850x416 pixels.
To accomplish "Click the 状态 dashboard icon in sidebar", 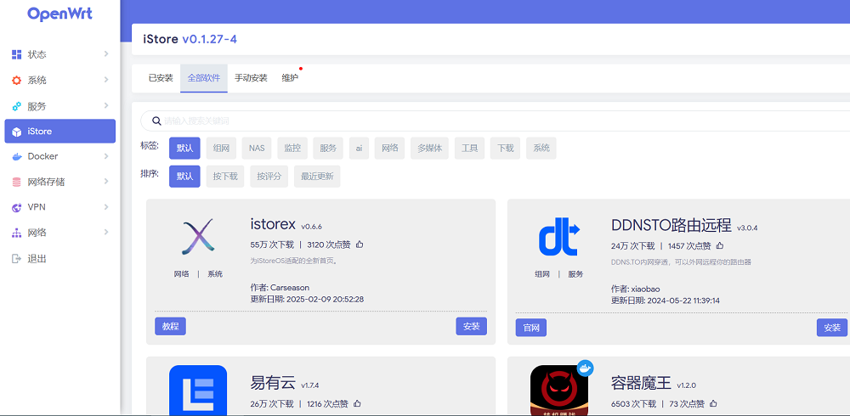I will 17,54.
